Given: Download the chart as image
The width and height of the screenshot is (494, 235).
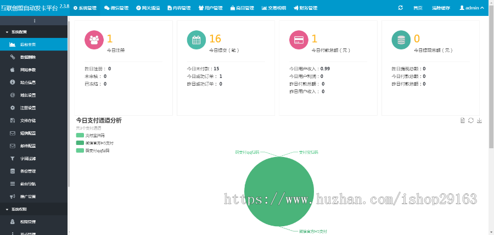Looking at the screenshot, I should (x=479, y=120).
